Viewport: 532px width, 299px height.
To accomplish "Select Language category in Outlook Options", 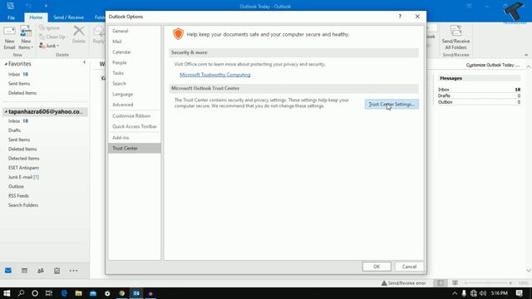I will (x=135, y=94).
